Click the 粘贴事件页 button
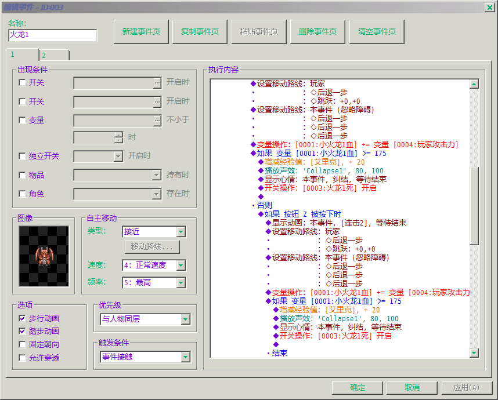 (259, 32)
